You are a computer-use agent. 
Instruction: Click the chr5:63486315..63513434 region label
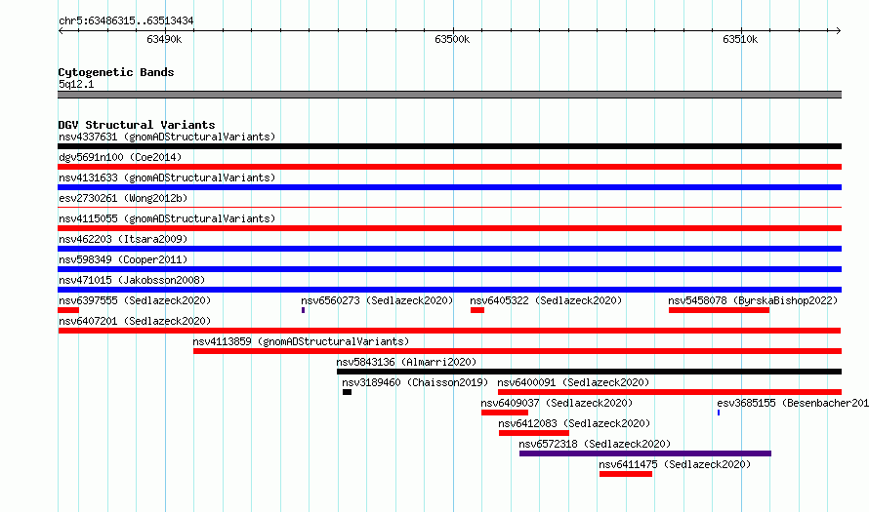pos(126,21)
